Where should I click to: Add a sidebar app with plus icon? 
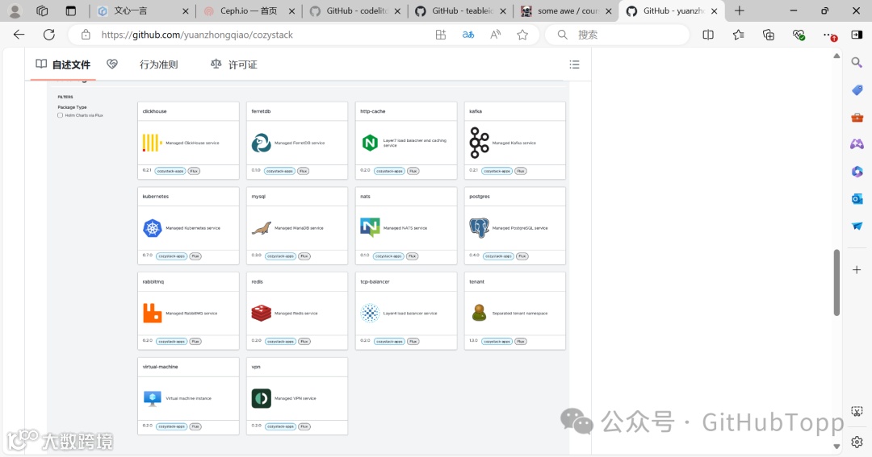[x=857, y=269]
